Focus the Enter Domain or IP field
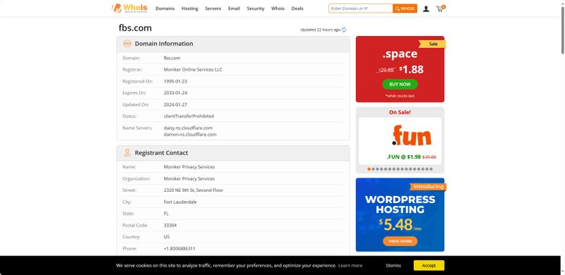 pos(361,8)
